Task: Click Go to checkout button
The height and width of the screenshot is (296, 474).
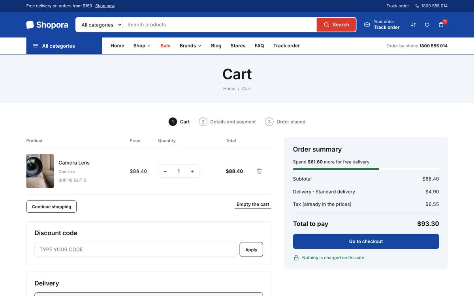Action: [x=366, y=242]
